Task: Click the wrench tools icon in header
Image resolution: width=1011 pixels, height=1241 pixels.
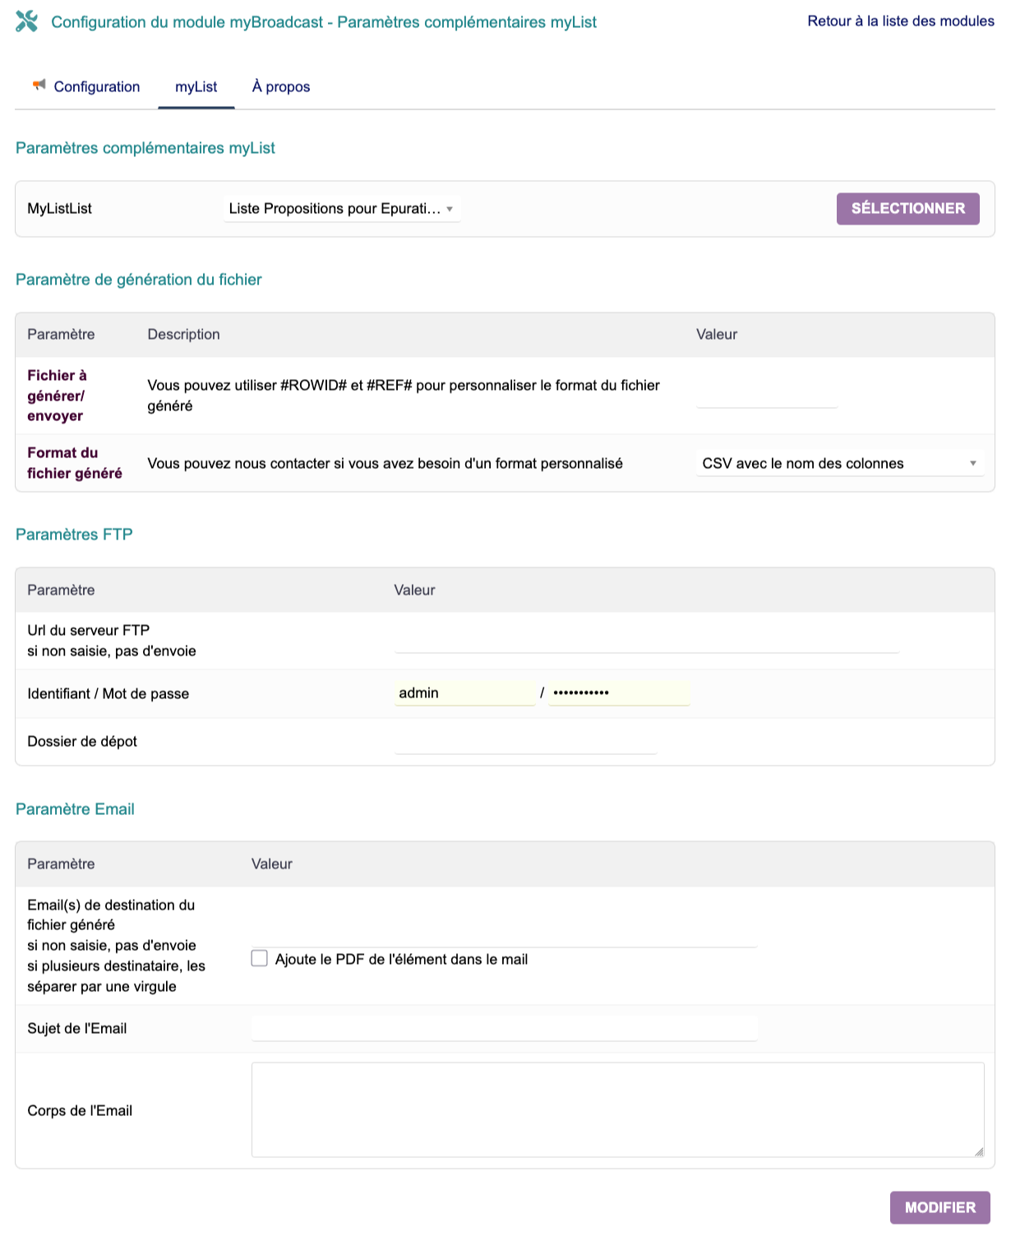Action: [26, 21]
